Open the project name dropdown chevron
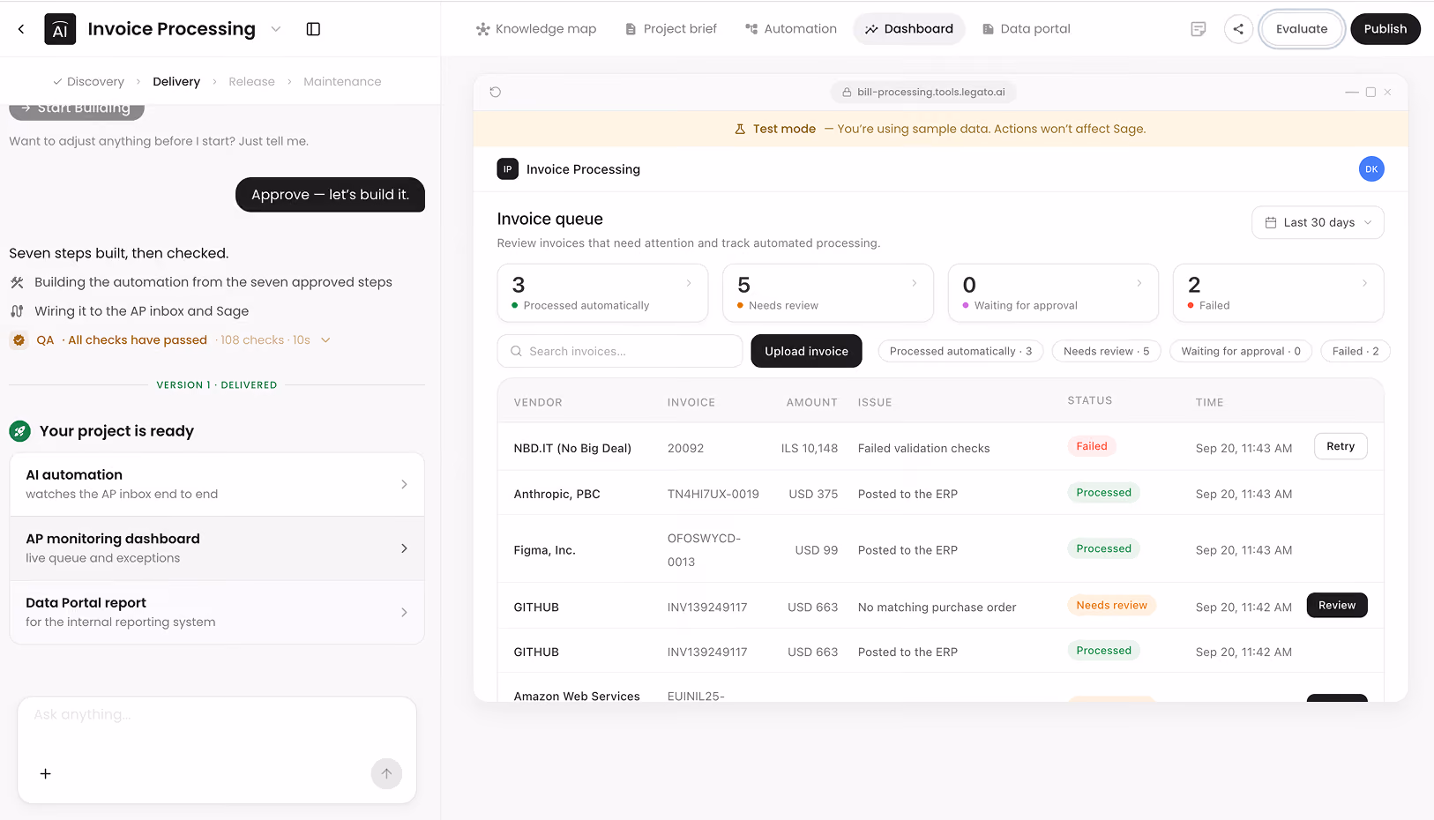 [x=276, y=29]
